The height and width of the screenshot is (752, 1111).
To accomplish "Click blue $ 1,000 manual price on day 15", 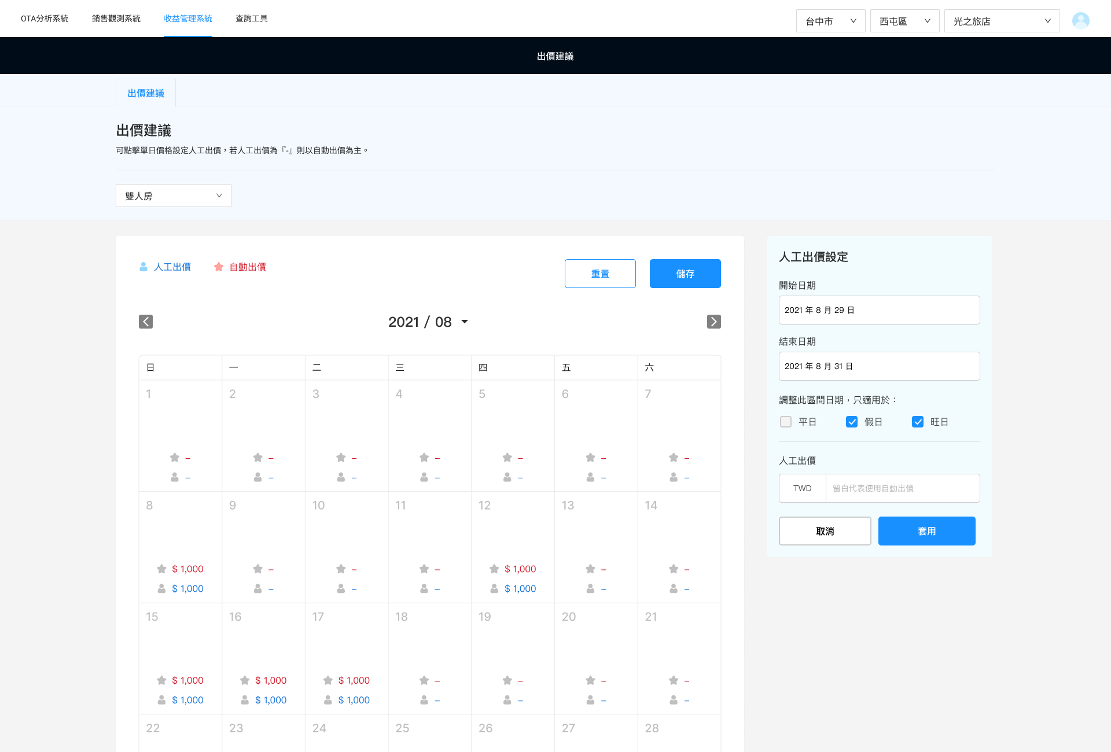I will click(x=187, y=700).
